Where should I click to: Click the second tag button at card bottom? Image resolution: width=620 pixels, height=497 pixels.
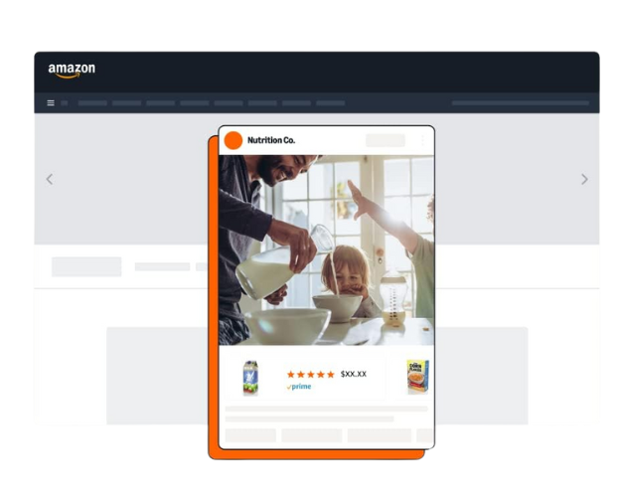pos(311,435)
